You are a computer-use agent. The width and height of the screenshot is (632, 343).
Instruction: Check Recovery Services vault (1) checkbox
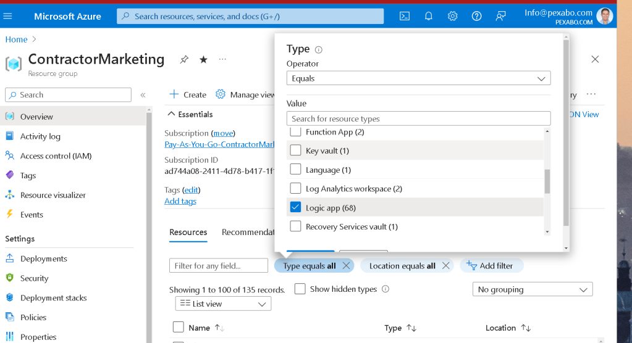point(295,226)
